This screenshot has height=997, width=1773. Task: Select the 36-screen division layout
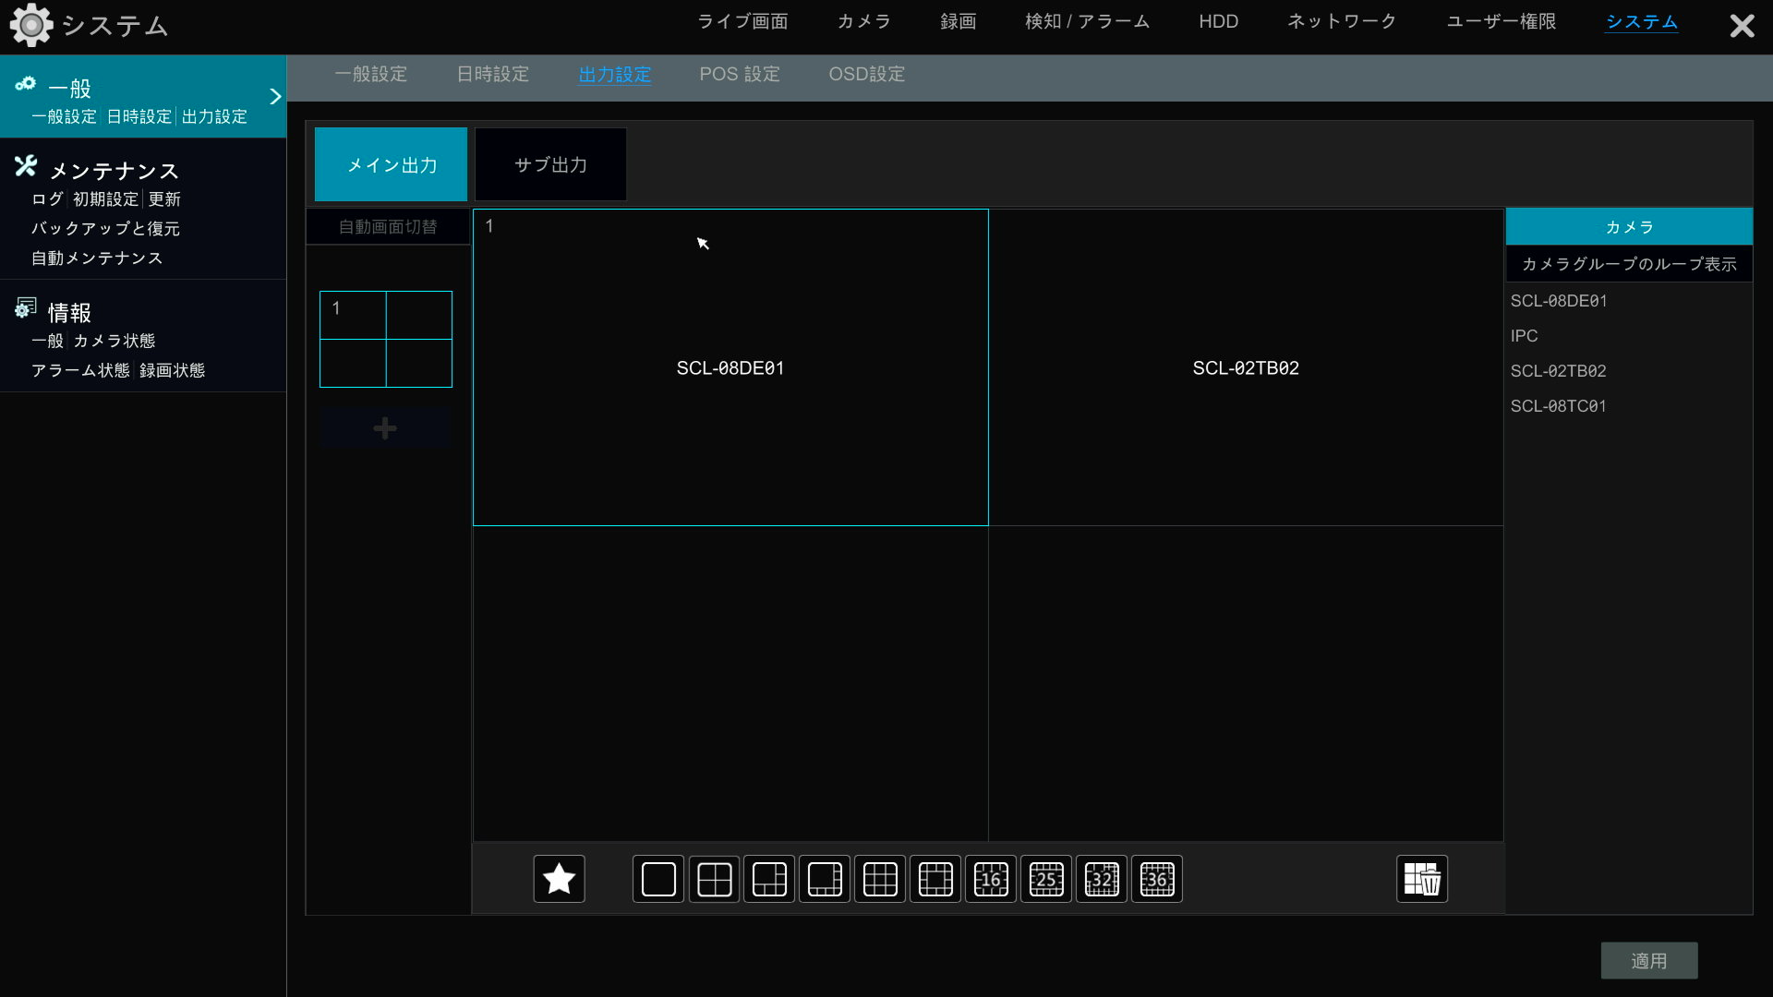pyautogui.click(x=1156, y=878)
